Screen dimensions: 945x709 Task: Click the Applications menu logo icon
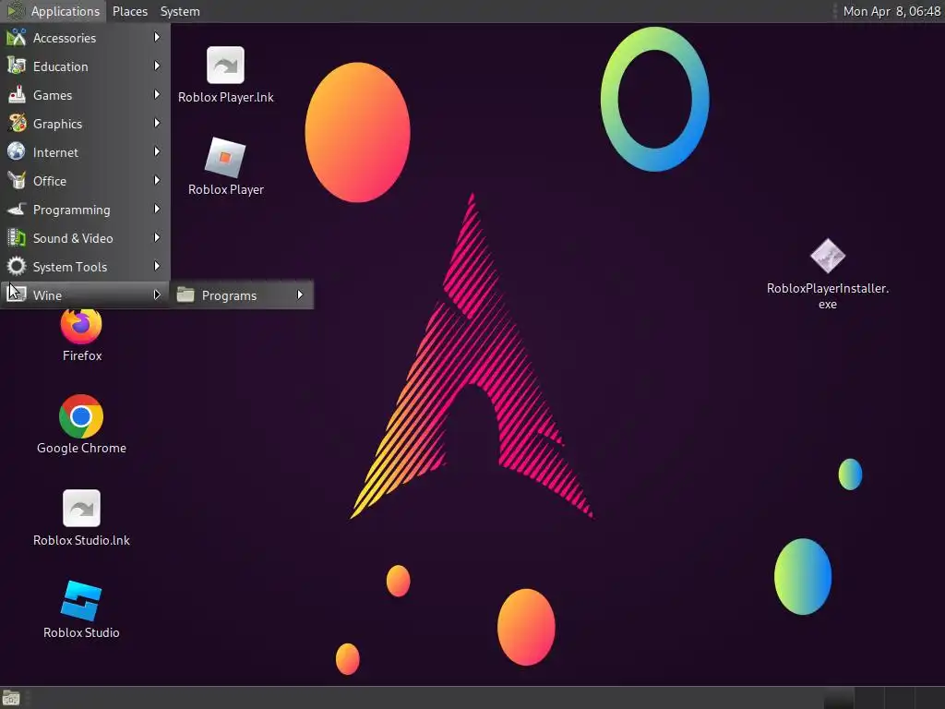pyautogui.click(x=16, y=11)
